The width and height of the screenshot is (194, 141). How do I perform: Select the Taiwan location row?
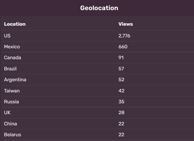point(12,91)
